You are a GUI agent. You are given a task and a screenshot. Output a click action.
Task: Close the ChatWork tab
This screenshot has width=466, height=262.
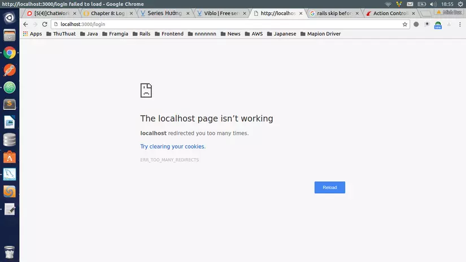[x=75, y=14]
